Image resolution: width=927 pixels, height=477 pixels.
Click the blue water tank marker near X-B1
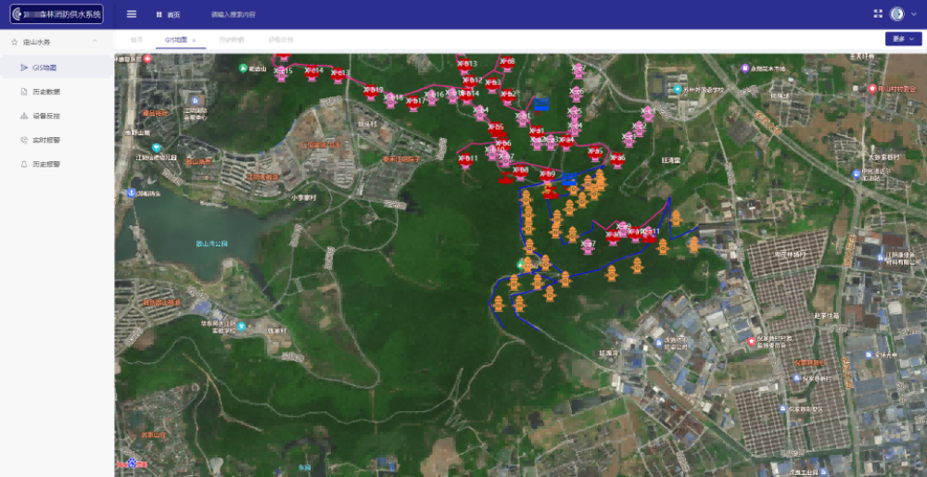(x=540, y=103)
